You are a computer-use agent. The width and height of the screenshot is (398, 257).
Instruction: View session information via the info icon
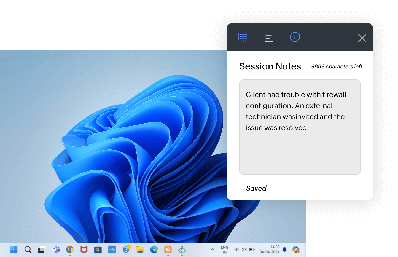295,37
